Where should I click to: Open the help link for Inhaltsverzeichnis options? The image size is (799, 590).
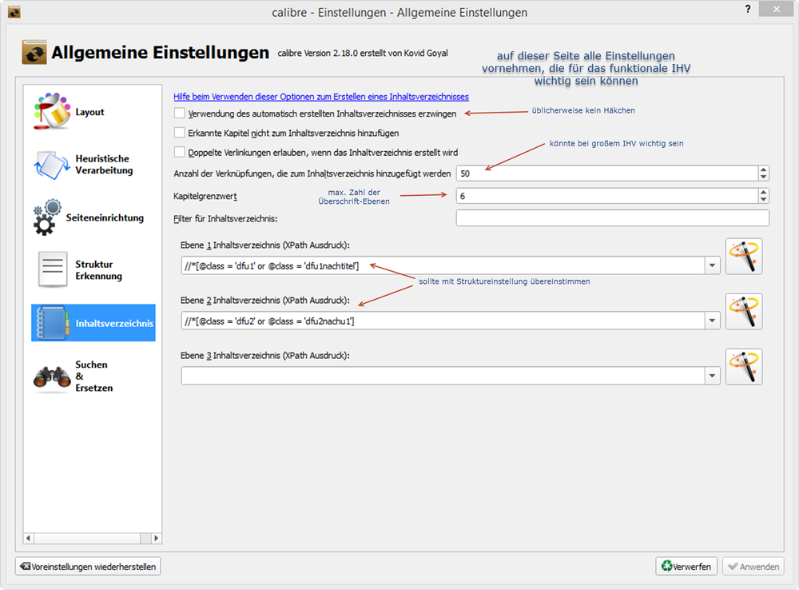[320, 97]
